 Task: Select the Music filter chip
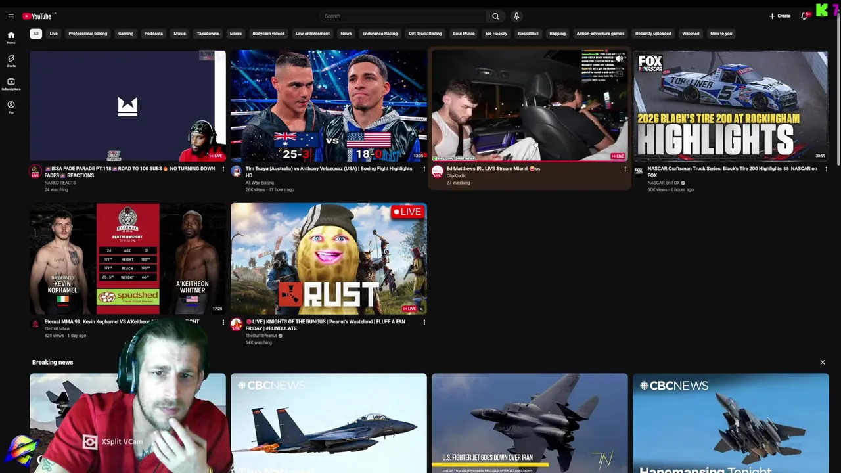[x=179, y=34]
